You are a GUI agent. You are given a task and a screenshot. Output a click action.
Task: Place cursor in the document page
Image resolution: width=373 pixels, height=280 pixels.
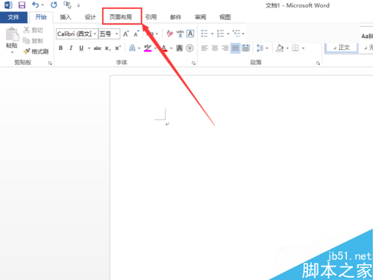pyautogui.click(x=241, y=177)
